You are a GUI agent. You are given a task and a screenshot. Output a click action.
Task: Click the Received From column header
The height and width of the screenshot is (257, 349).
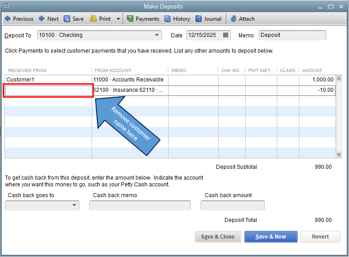[27, 70]
